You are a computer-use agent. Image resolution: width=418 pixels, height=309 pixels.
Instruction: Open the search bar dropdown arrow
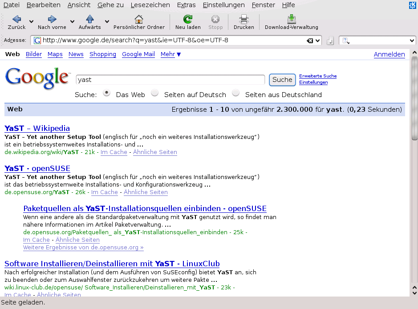point(412,41)
